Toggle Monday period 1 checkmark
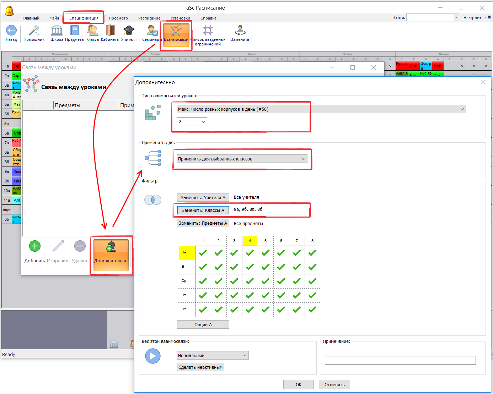The height and width of the screenshot is (394, 493). click(x=203, y=253)
